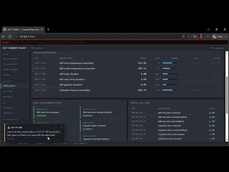Select the GCT SCADA Cement Plant tab
Screen dimensions: 229x172
pos(23,29)
